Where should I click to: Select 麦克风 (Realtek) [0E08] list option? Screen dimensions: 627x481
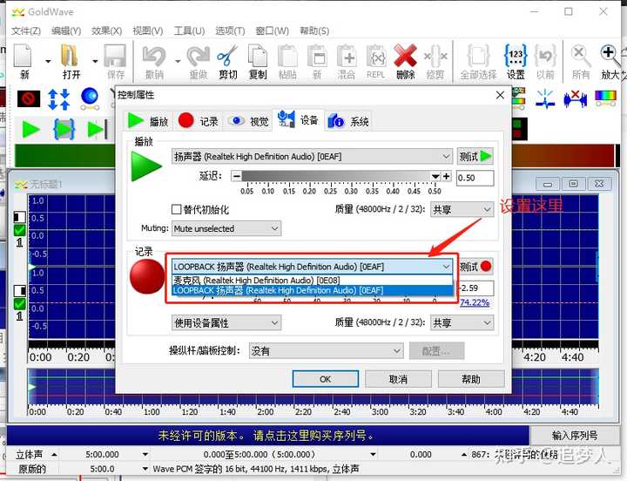pyautogui.click(x=312, y=280)
